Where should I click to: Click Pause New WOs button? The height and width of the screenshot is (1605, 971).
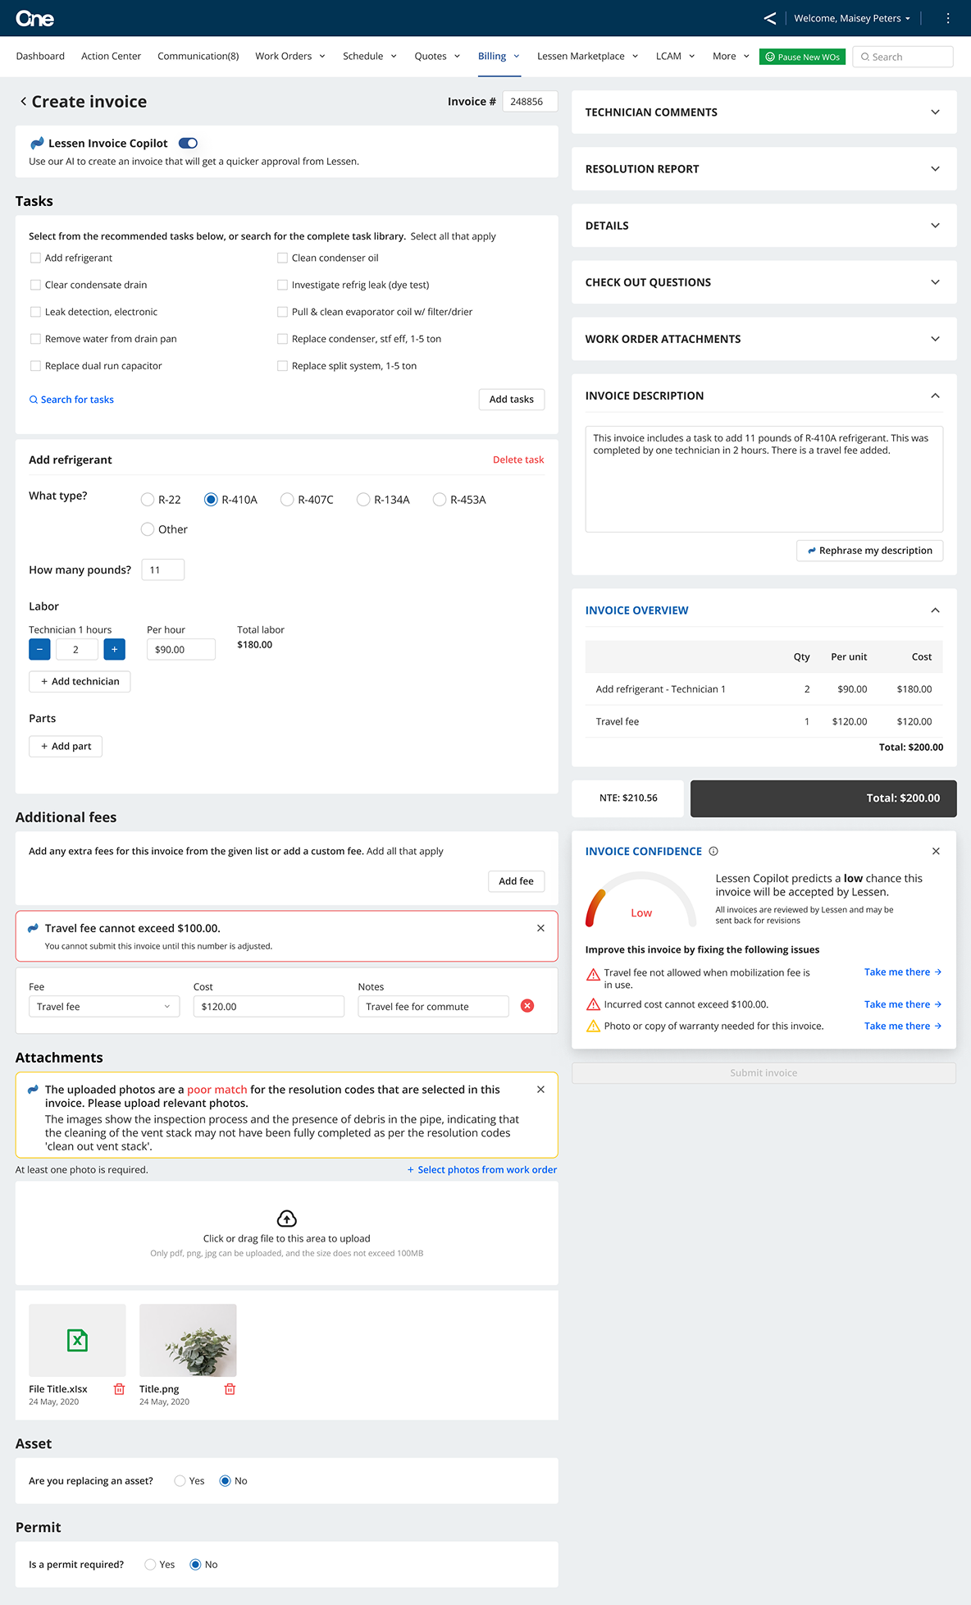point(802,57)
